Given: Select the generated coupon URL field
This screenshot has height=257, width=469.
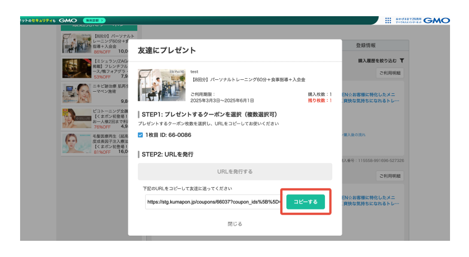Looking at the screenshot, I should 213,202.
